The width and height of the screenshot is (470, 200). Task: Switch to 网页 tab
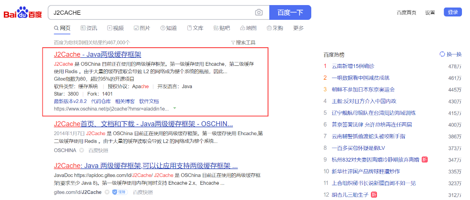[62, 28]
